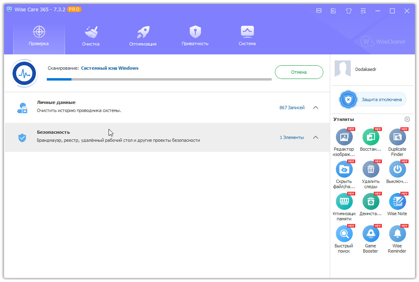This screenshot has height=282, width=419.
Task: Open the Game Booster utility
Action: [371, 234]
